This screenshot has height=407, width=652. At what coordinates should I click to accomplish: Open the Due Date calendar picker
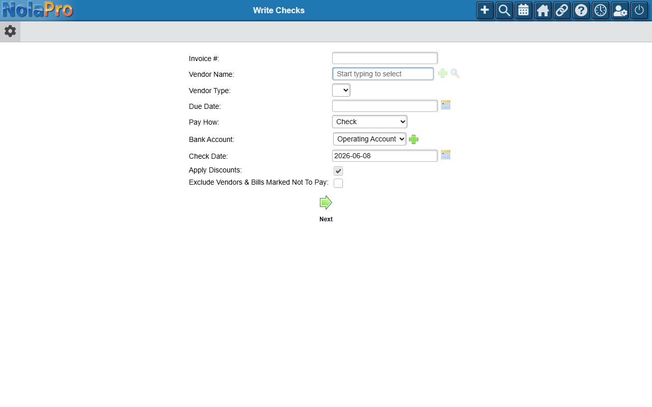[446, 105]
